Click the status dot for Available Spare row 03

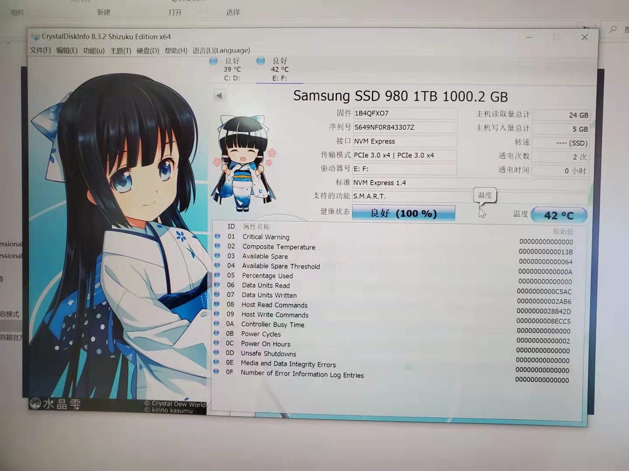coord(217,256)
